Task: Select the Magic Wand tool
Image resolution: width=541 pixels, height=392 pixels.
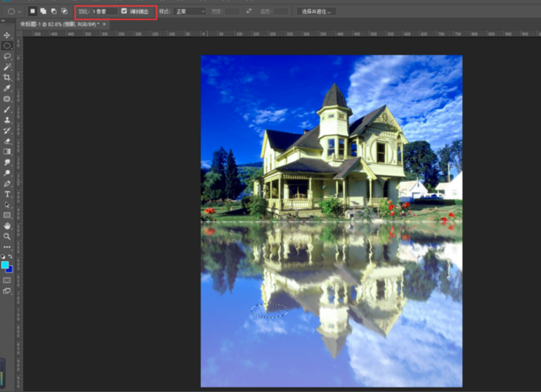Action: 7,67
